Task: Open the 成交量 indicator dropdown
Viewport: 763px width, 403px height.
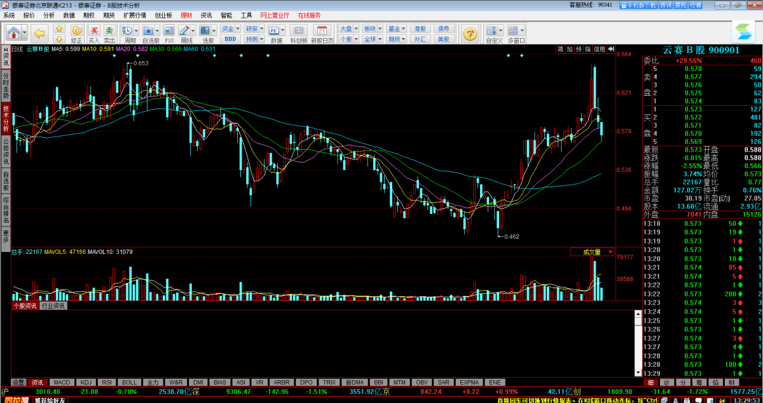Action: tap(593, 252)
